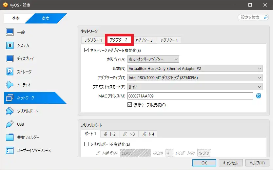Toggle ネットワークアダプターを有効化 checkbox
The width and height of the screenshot is (273, 170).
(86, 50)
